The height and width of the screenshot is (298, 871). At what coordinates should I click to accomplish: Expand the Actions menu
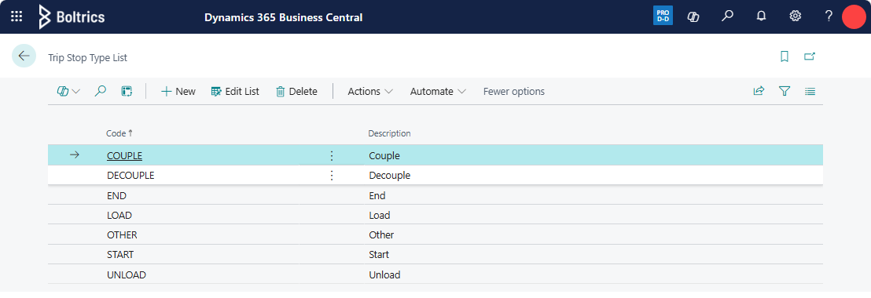click(370, 92)
